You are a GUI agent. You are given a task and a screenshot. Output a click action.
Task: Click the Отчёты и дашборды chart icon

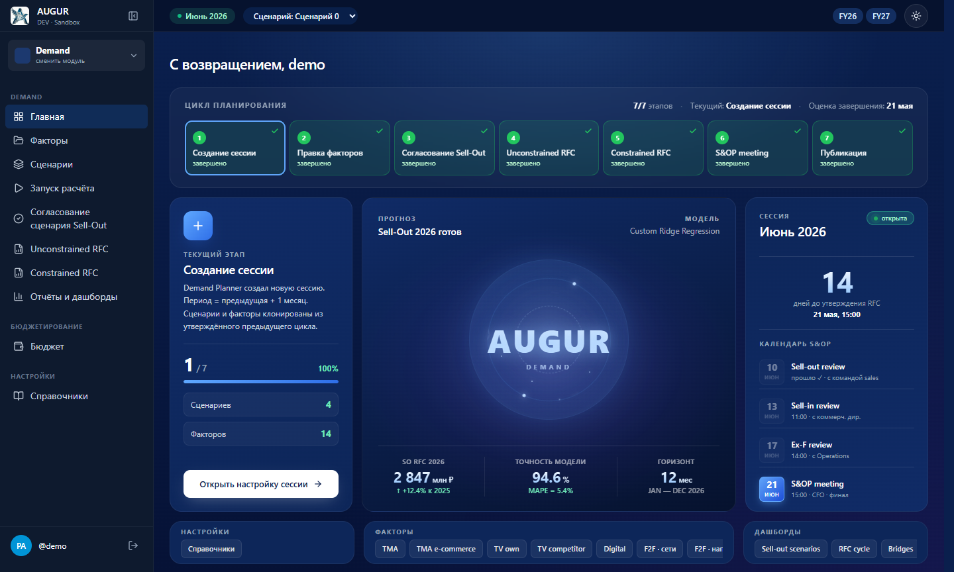coord(19,297)
